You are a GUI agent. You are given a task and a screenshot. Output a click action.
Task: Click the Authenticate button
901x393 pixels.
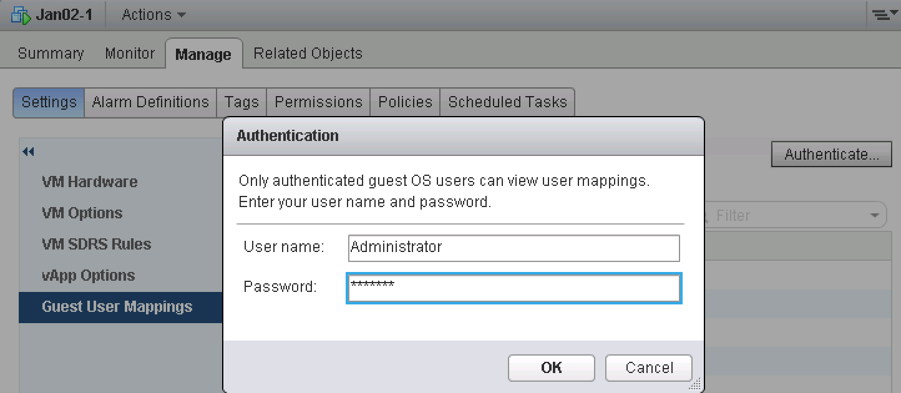coord(831,154)
